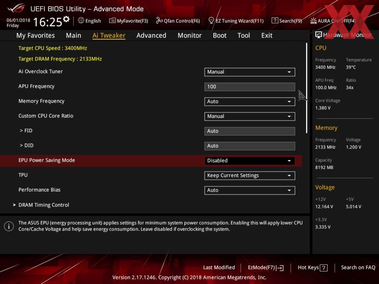
Task: Switch to the My Favorites tab
Action: click(35, 35)
